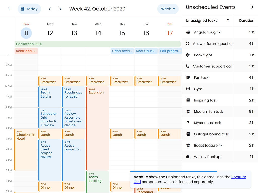
Task: Go to the previous week
Action: 50,9
